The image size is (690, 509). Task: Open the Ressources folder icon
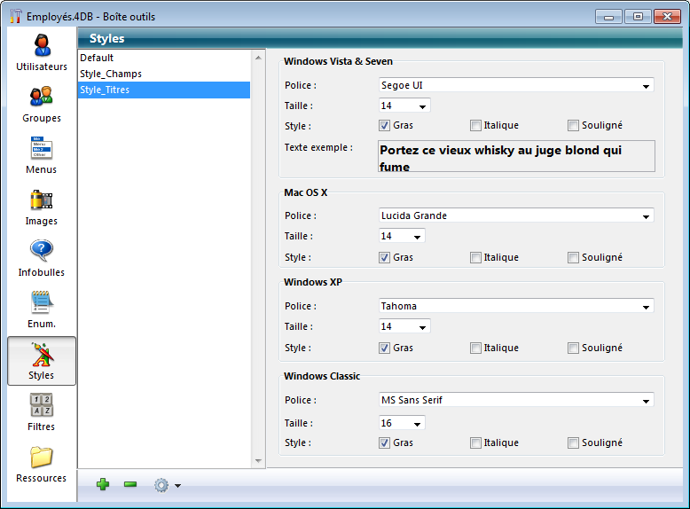tap(42, 457)
